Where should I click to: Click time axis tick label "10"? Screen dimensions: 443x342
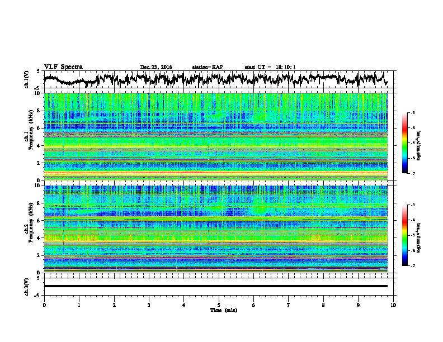click(x=393, y=305)
